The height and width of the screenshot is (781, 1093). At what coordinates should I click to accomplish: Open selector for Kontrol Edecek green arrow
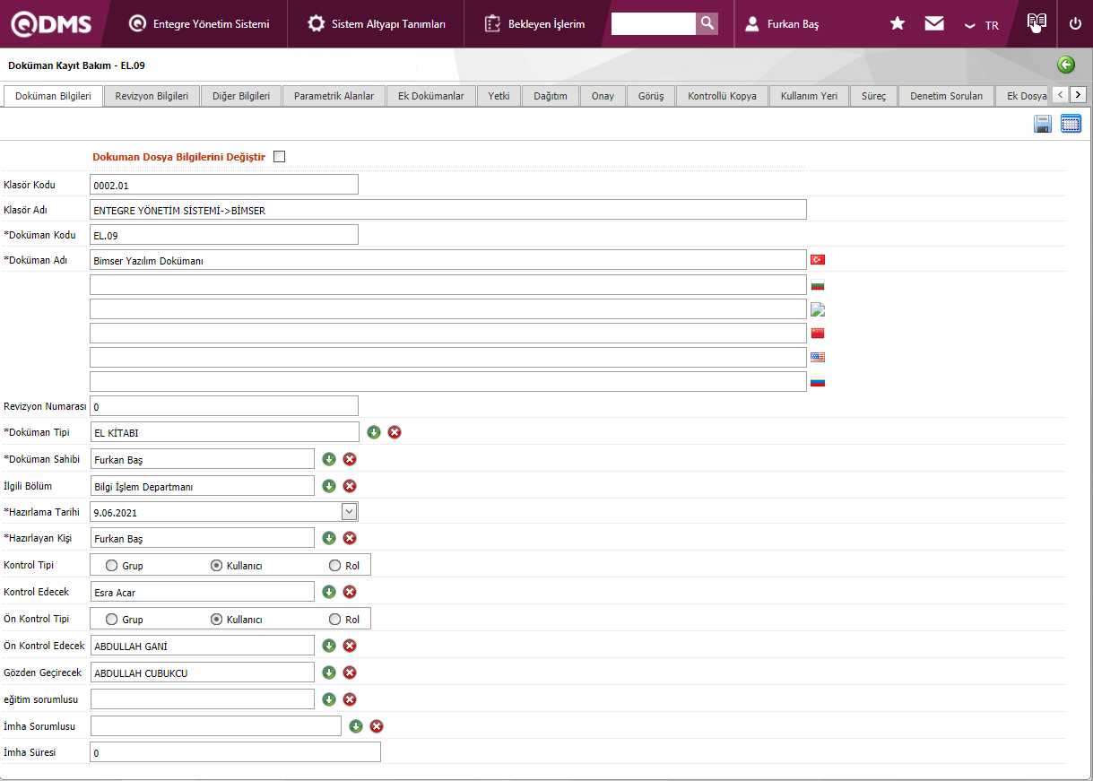[329, 592]
